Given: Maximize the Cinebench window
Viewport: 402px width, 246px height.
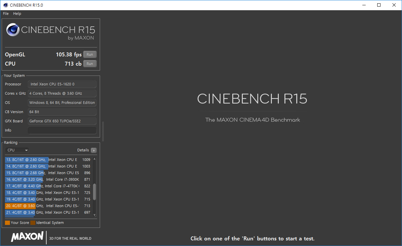Looking at the screenshot, I should (x=379, y=5).
